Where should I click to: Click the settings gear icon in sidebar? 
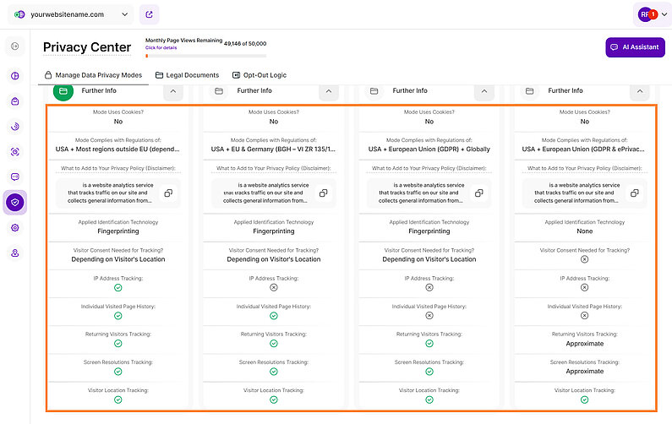tap(15, 228)
